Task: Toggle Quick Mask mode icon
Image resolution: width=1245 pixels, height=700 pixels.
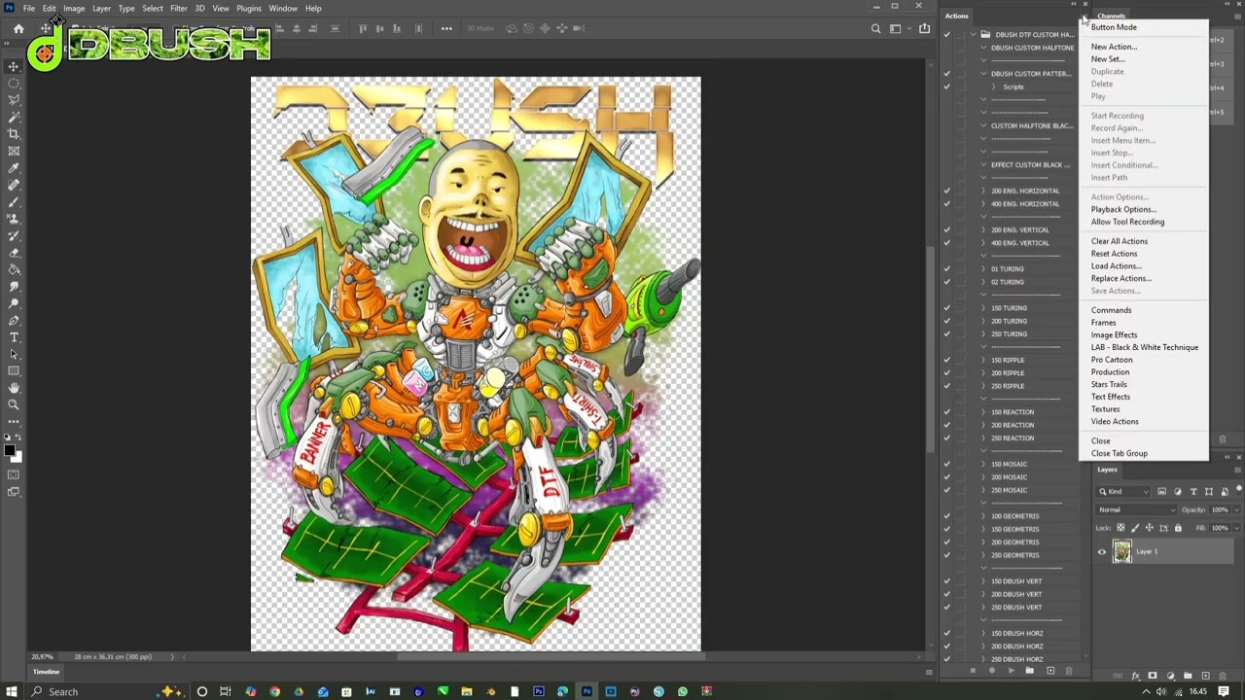Action: coord(14,474)
